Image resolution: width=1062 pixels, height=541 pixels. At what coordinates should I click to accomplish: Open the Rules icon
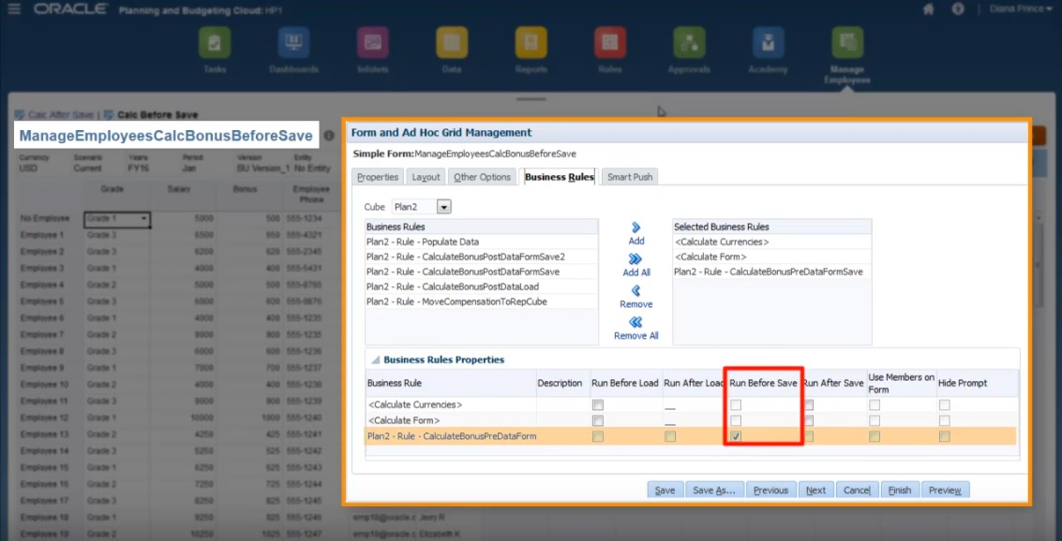pos(610,43)
